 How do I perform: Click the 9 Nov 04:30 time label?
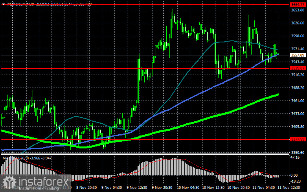[112, 188]
